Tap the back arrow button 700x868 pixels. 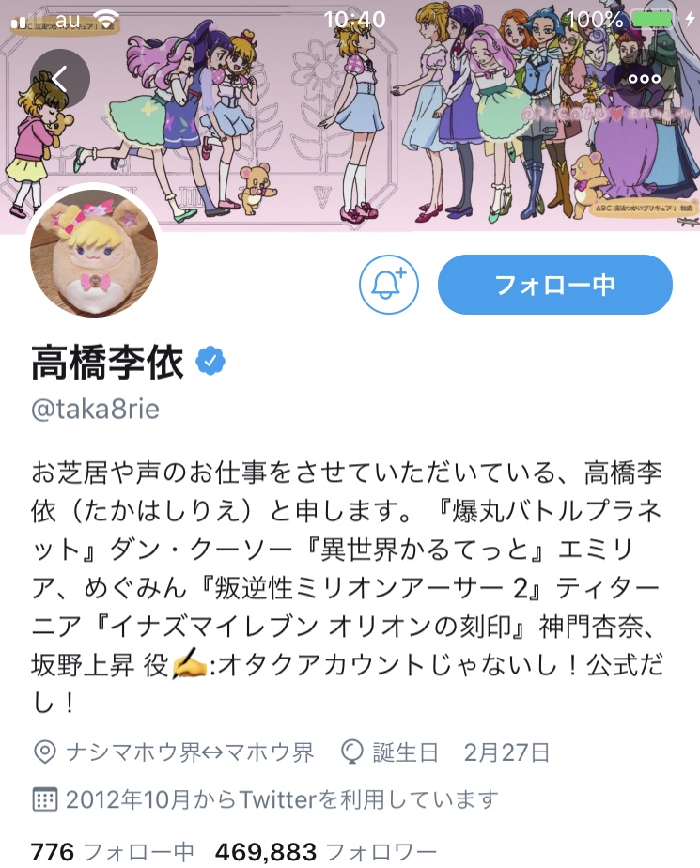pyautogui.click(x=60, y=79)
